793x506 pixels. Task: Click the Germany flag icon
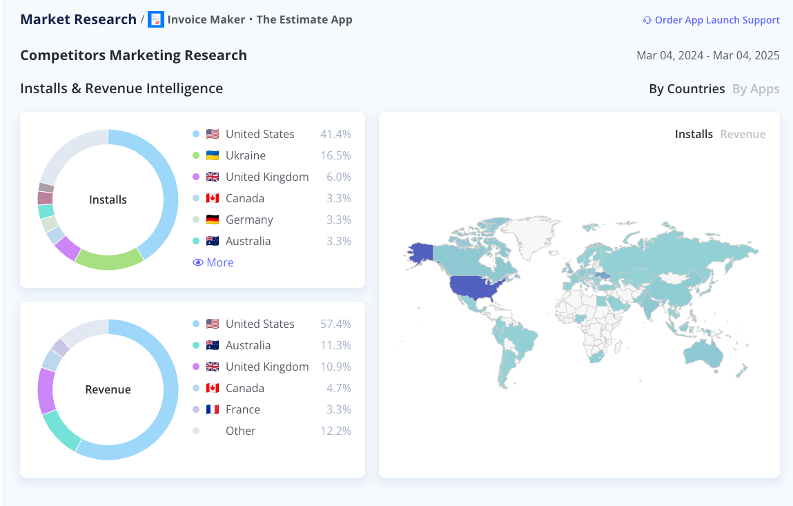pyautogui.click(x=213, y=220)
